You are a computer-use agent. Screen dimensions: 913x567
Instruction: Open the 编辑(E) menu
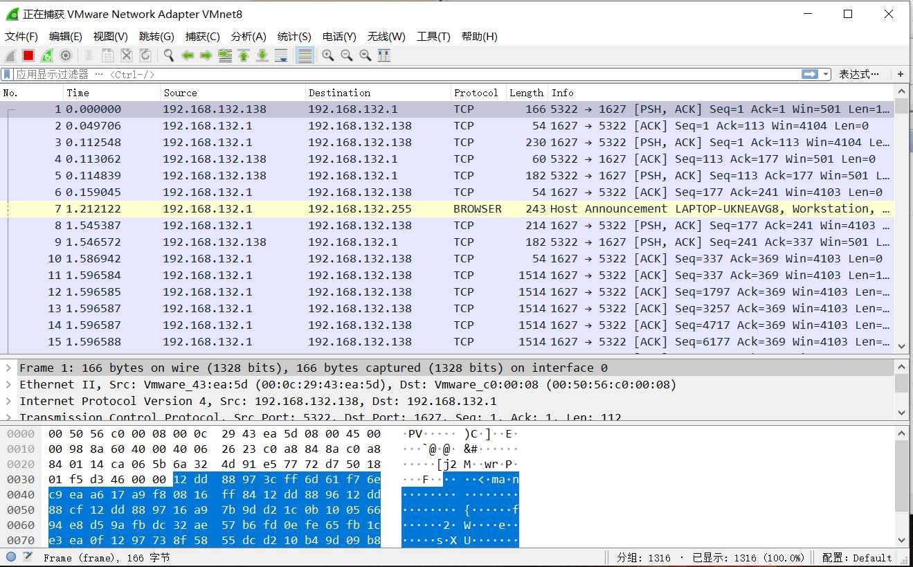pyautogui.click(x=66, y=37)
